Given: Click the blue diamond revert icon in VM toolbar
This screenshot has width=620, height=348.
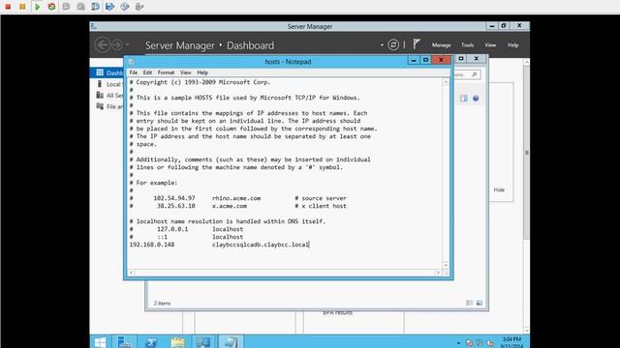Looking at the screenshot, I should tap(125, 7).
